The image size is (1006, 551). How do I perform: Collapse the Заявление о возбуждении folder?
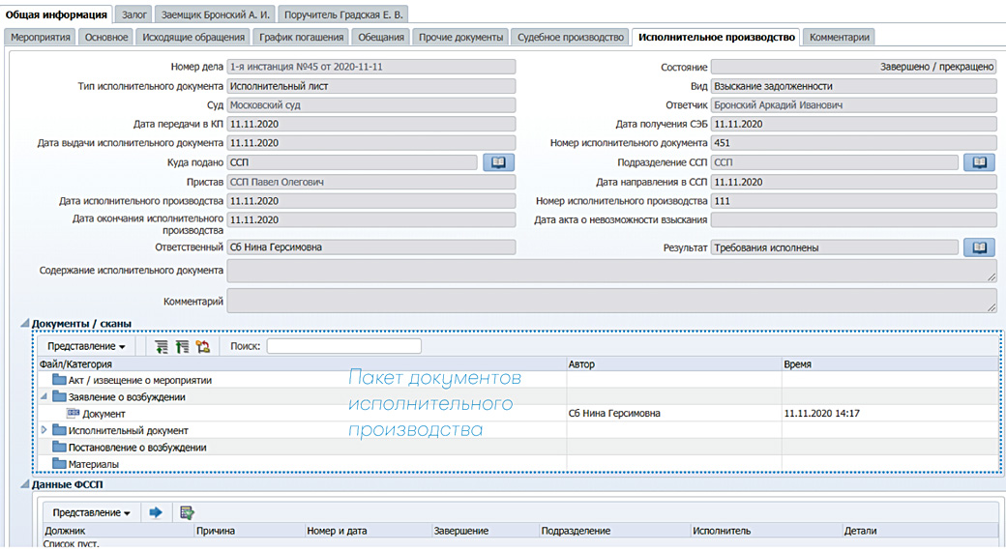pyautogui.click(x=44, y=396)
